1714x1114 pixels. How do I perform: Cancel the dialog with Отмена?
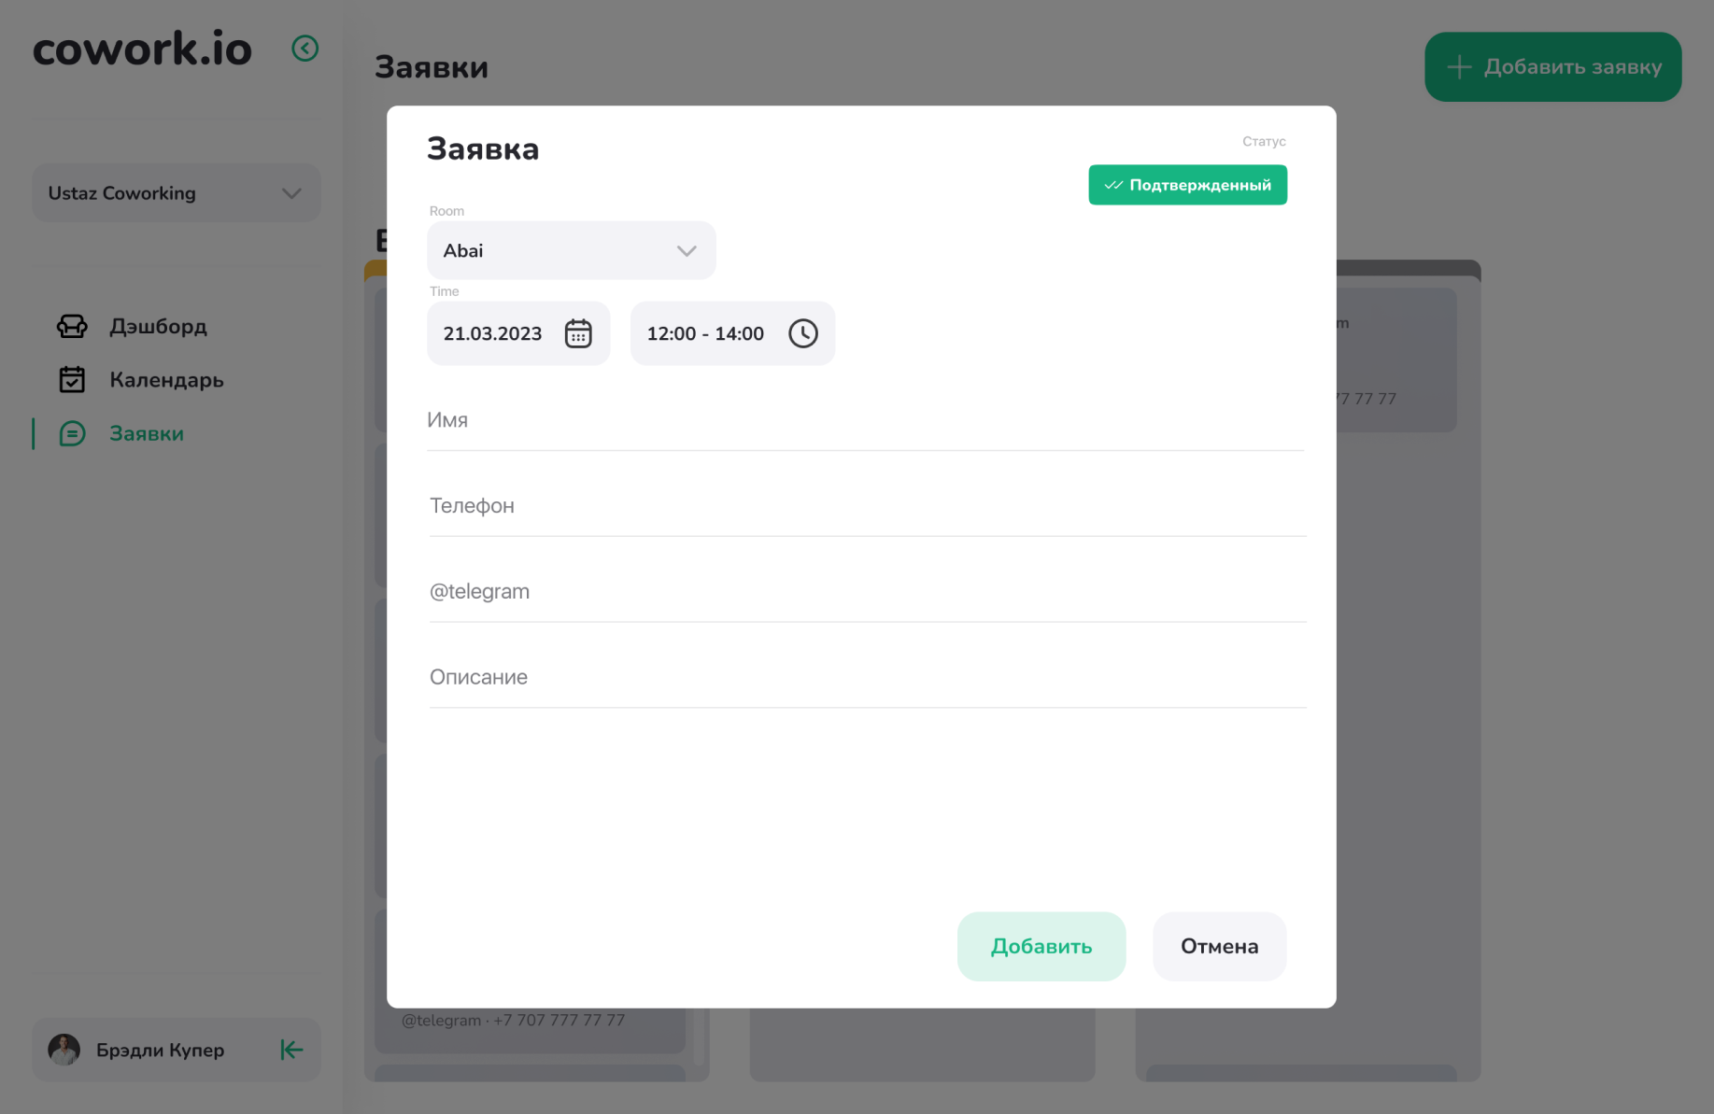coord(1219,946)
